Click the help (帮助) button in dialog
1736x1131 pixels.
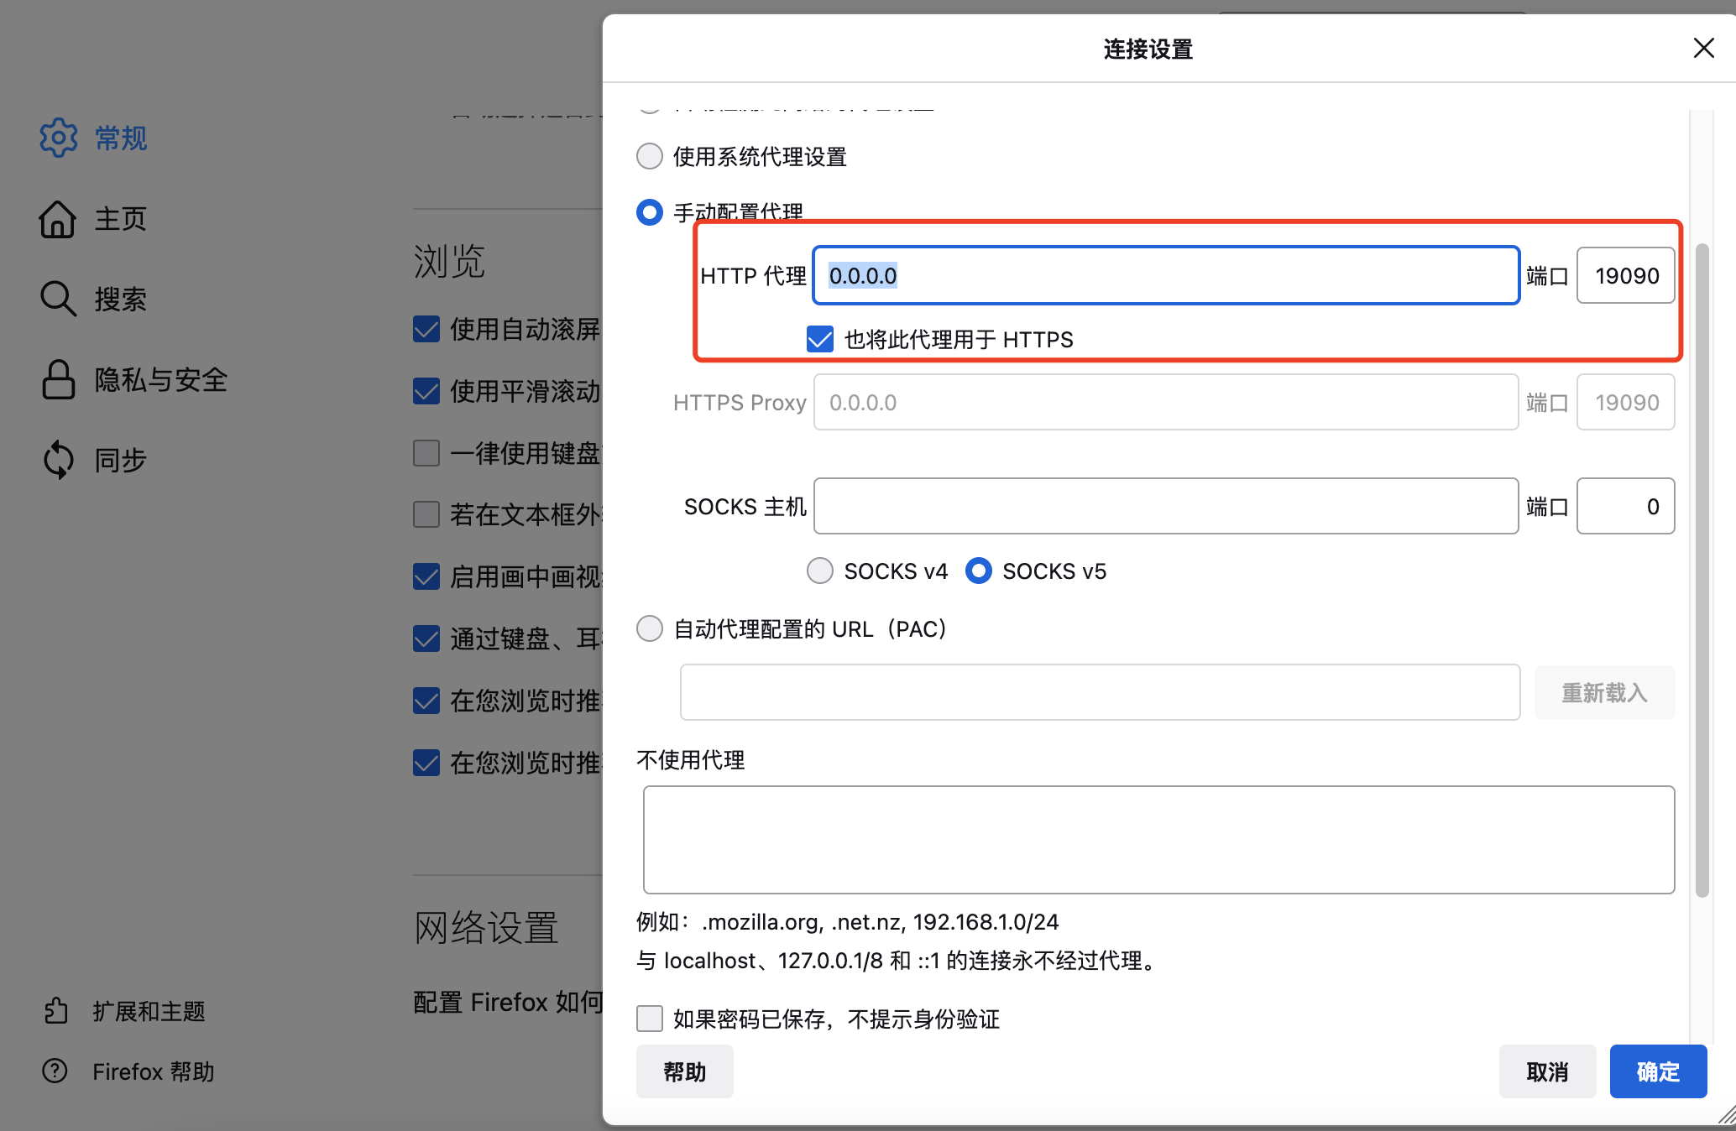click(x=684, y=1071)
